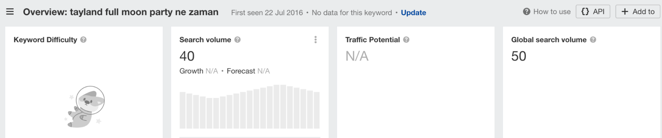The height and width of the screenshot is (138, 662).
Task: Click Keyword Difficulty help question mark
Action: (x=83, y=40)
